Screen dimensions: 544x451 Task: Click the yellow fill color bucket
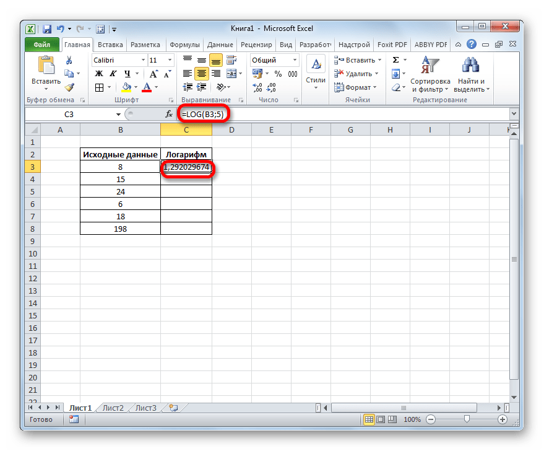pyautogui.click(x=126, y=87)
